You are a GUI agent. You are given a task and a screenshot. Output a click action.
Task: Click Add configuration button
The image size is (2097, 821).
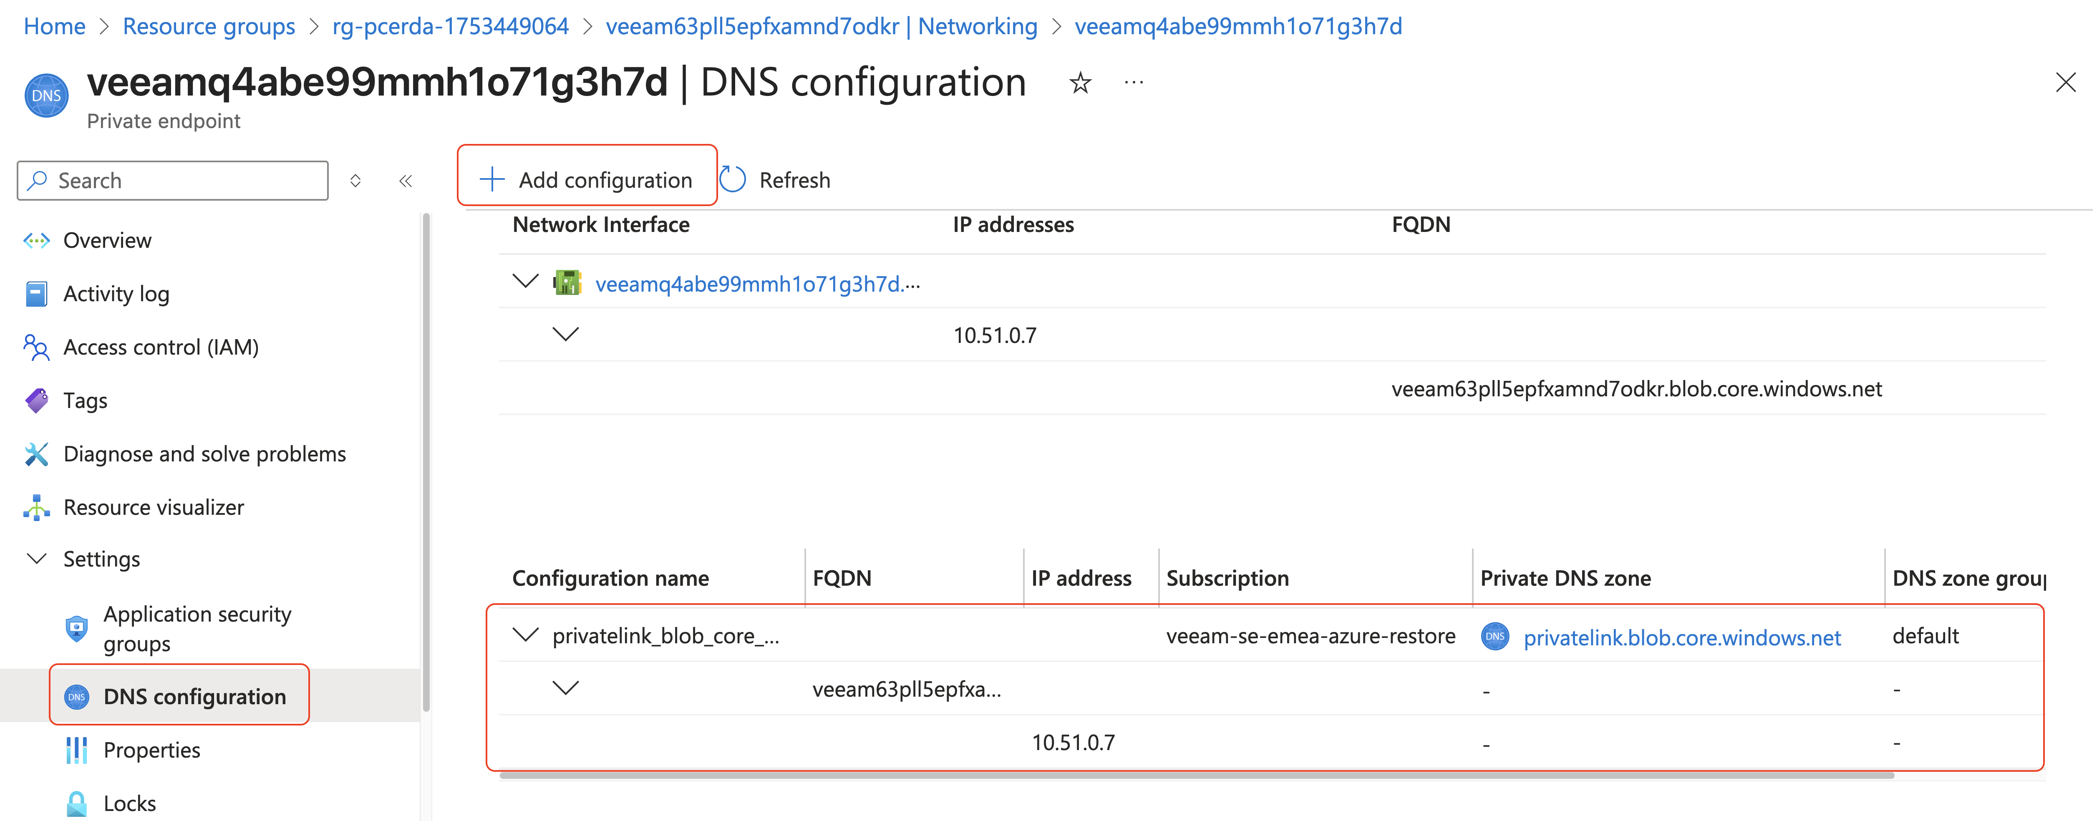(587, 180)
